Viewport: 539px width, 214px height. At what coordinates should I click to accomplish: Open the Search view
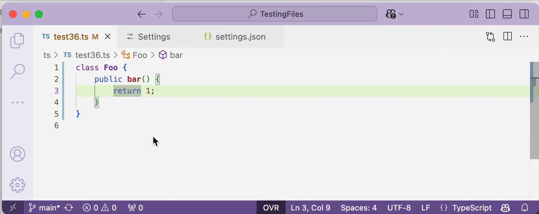pos(17,71)
